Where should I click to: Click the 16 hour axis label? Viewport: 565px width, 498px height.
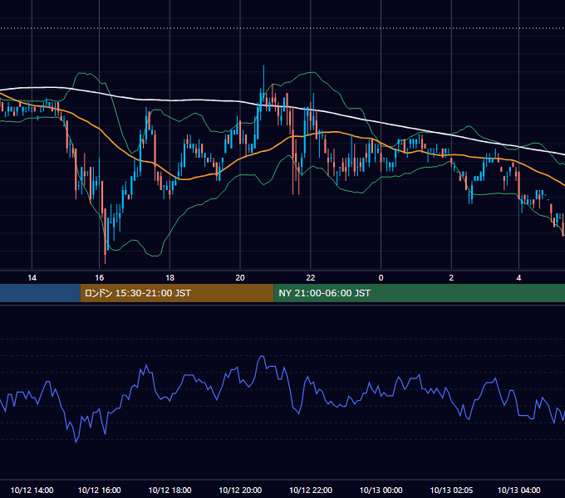[x=100, y=278]
